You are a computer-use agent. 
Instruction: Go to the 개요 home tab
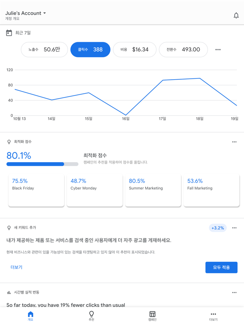coord(30,316)
